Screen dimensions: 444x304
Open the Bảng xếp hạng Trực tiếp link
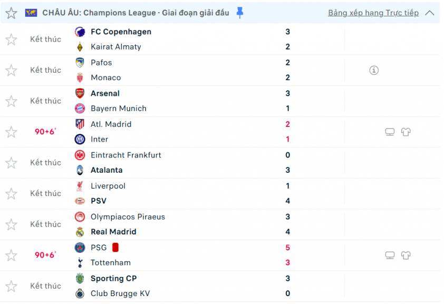tap(373, 13)
